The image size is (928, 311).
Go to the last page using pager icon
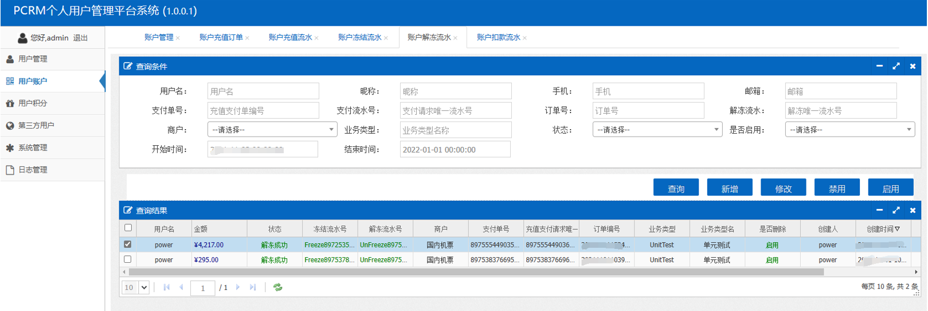[253, 287]
